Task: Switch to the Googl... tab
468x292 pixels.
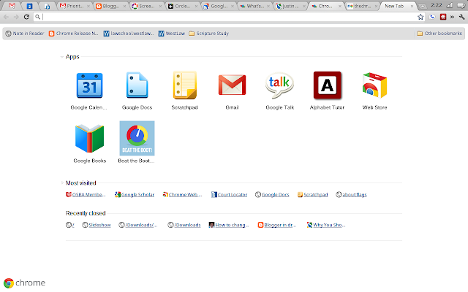Action: point(218,6)
